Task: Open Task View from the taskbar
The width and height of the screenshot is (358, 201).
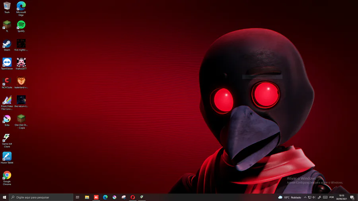Action: pos(78,197)
